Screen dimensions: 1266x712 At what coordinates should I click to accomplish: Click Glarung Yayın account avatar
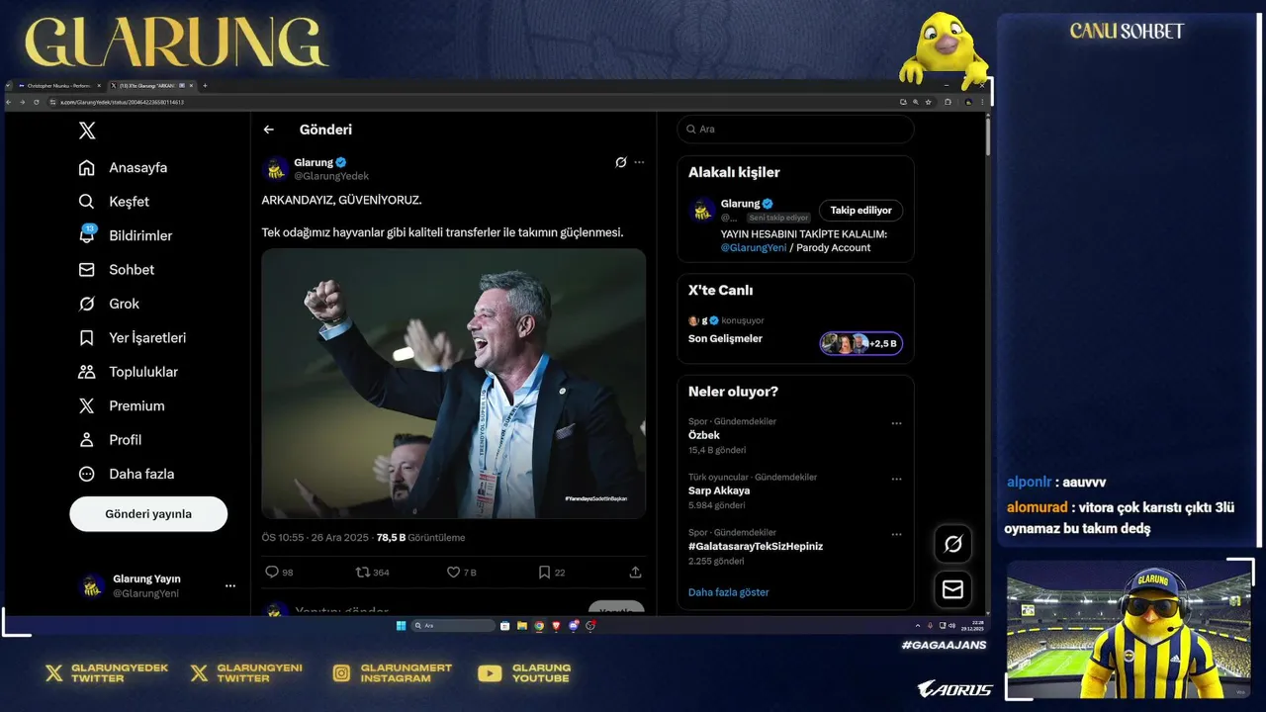92,586
